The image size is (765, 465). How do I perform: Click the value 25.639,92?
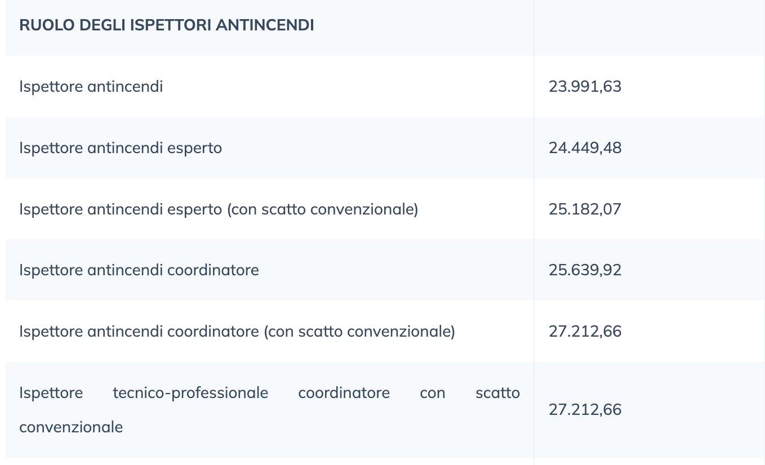point(585,270)
